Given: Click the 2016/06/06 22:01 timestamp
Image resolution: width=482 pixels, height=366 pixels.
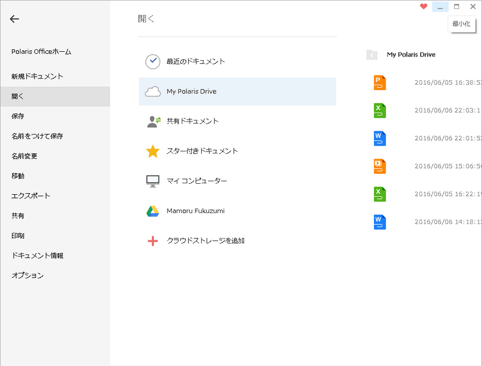Looking at the screenshot, I should [448, 139].
